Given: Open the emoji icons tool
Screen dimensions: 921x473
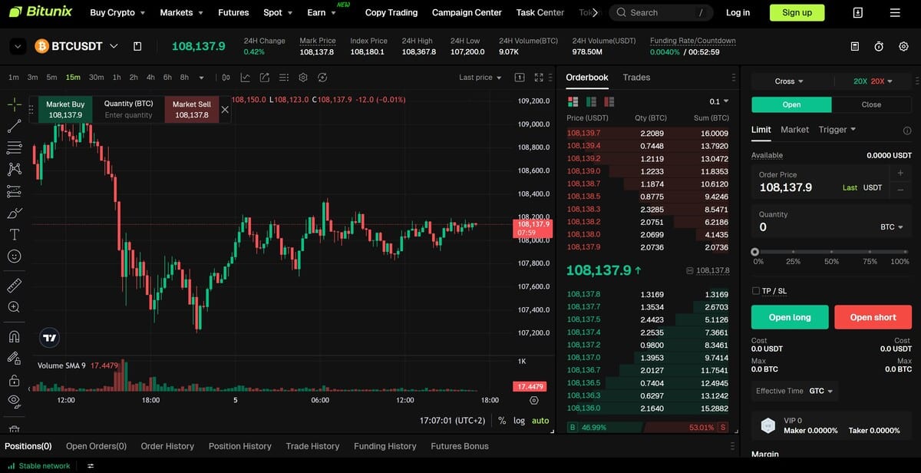Looking at the screenshot, I should (x=14, y=256).
